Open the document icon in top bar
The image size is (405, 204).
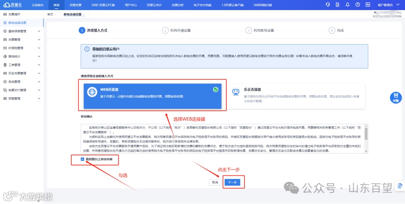[337, 4]
